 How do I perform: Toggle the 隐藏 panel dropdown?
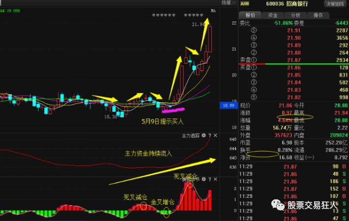point(228,3)
